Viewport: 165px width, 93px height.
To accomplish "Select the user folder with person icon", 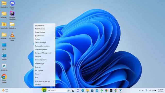I will pos(4,25).
